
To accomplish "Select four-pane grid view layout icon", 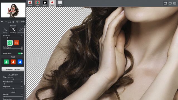I will pos(175,3).
